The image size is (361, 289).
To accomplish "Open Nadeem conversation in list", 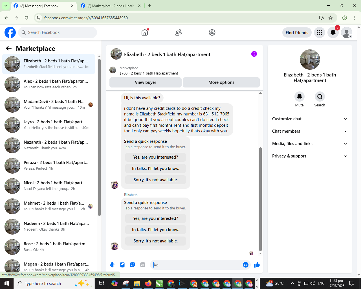I will click(49, 226).
